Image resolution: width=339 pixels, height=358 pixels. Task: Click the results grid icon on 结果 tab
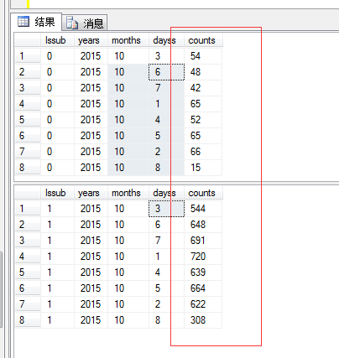tap(23, 22)
